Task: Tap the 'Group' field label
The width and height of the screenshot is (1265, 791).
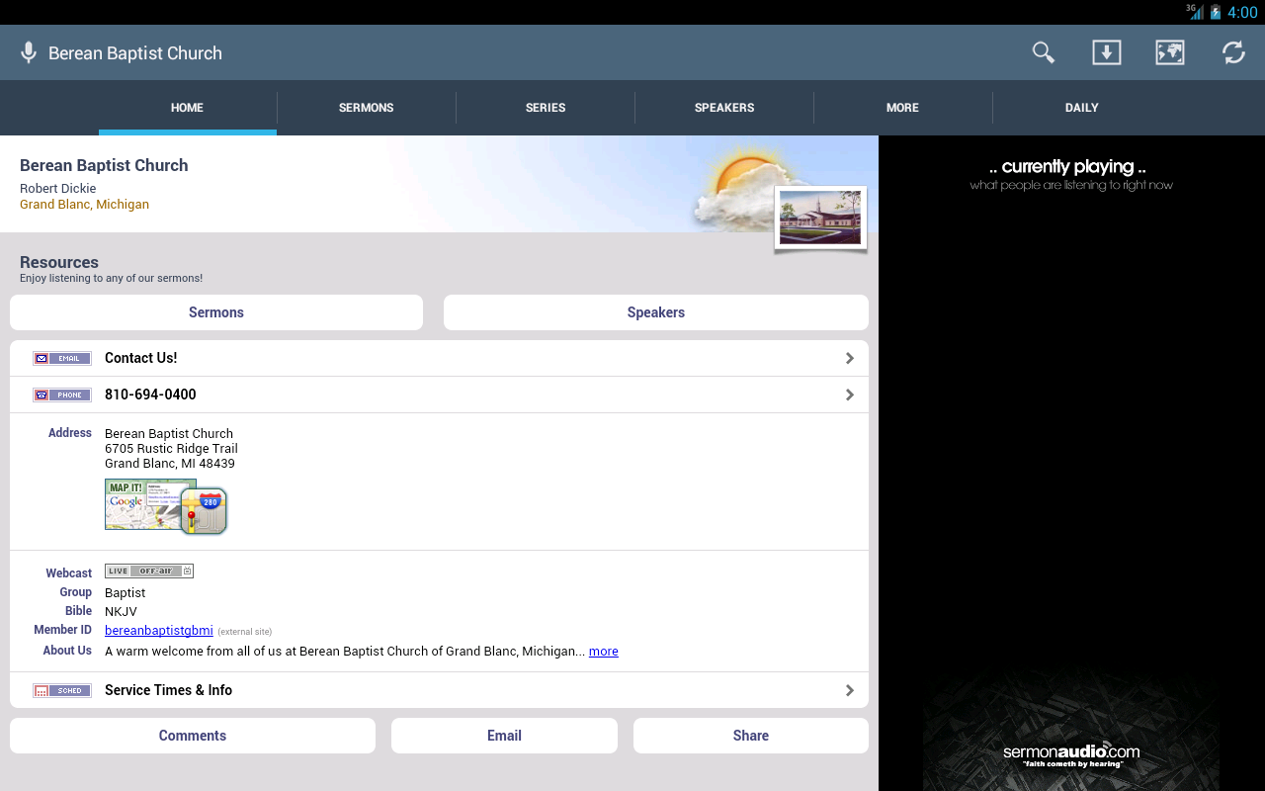Action: click(x=76, y=592)
